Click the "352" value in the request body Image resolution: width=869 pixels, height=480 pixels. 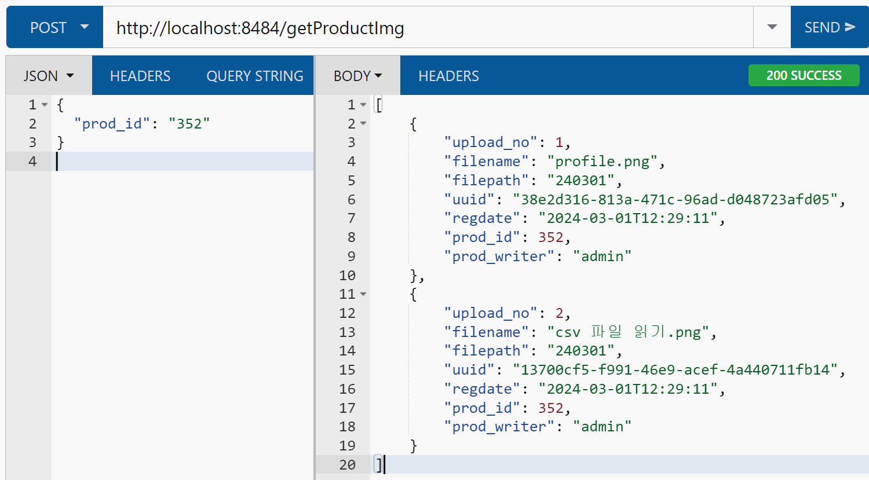tap(189, 124)
